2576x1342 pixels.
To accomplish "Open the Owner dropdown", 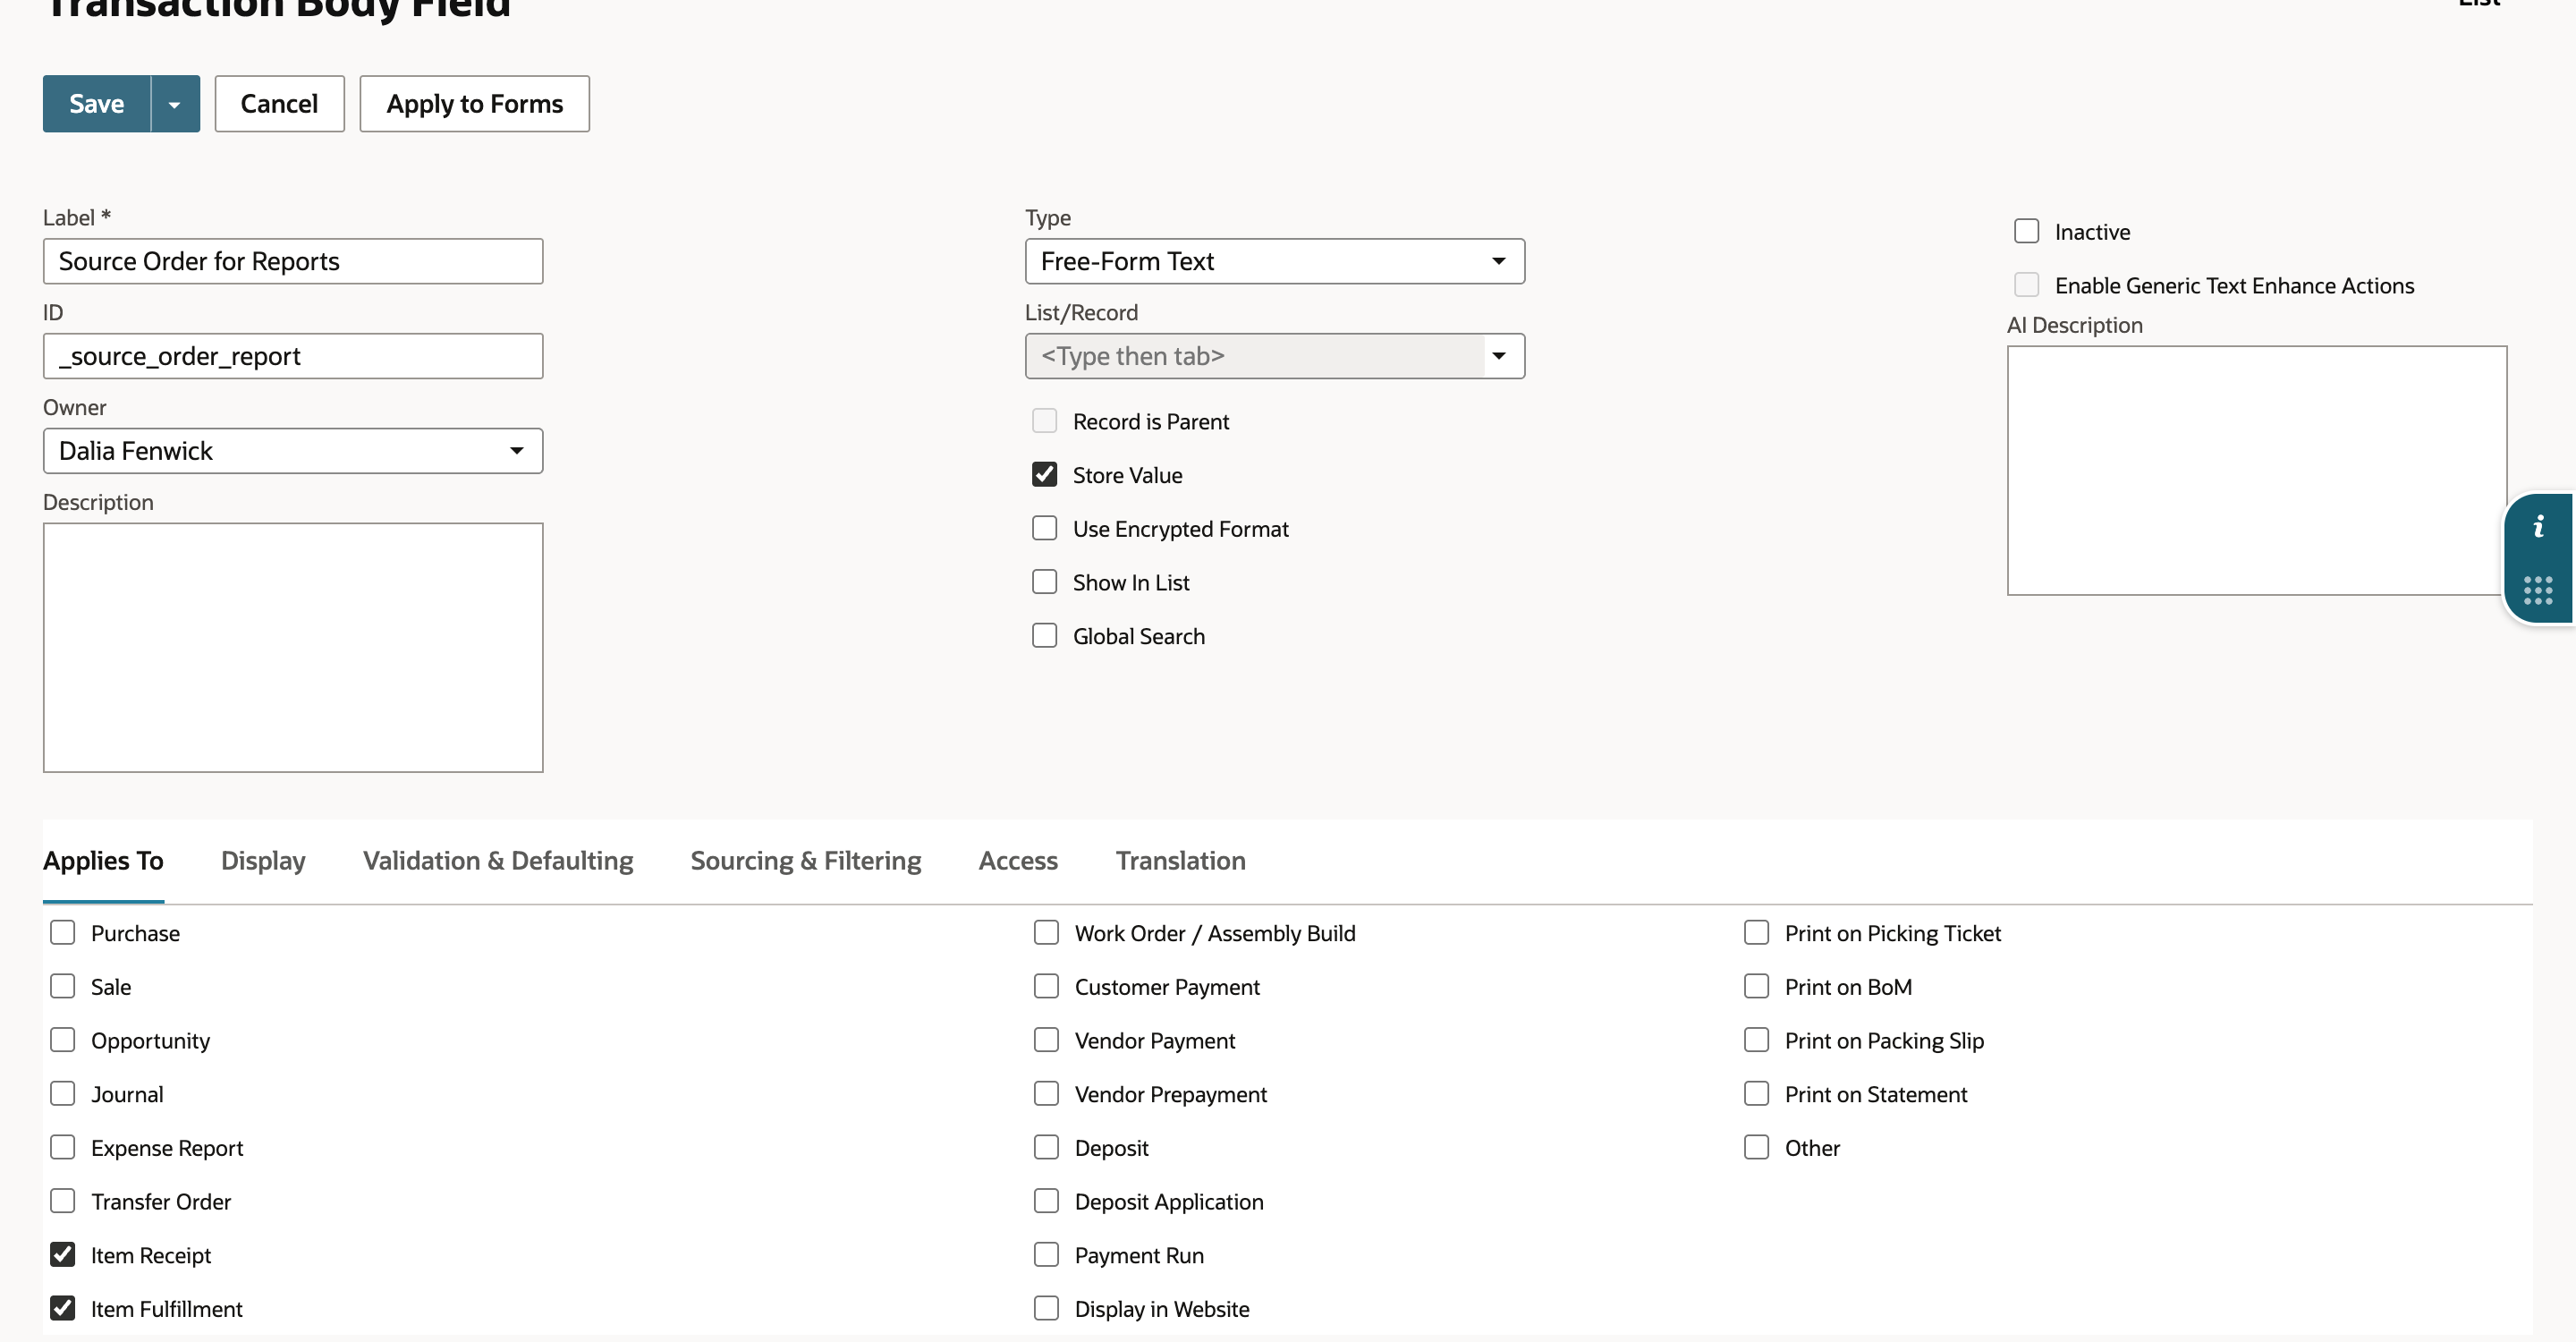I will tap(293, 451).
